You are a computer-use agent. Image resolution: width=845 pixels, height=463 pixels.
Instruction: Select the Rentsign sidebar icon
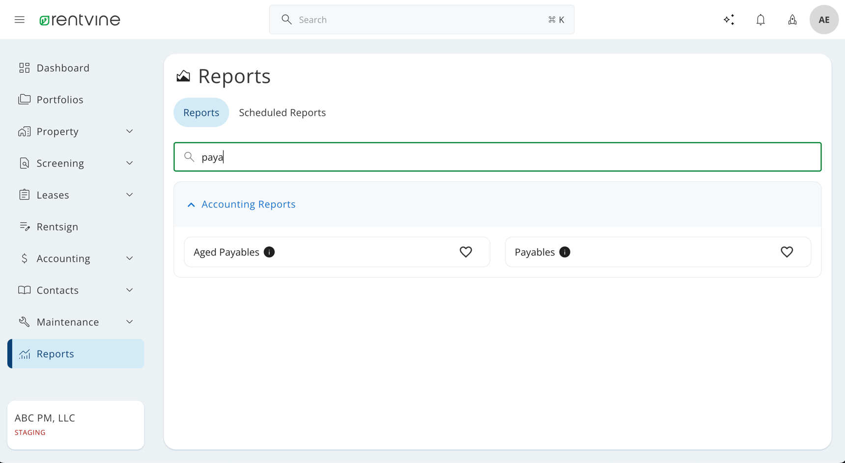(x=25, y=226)
